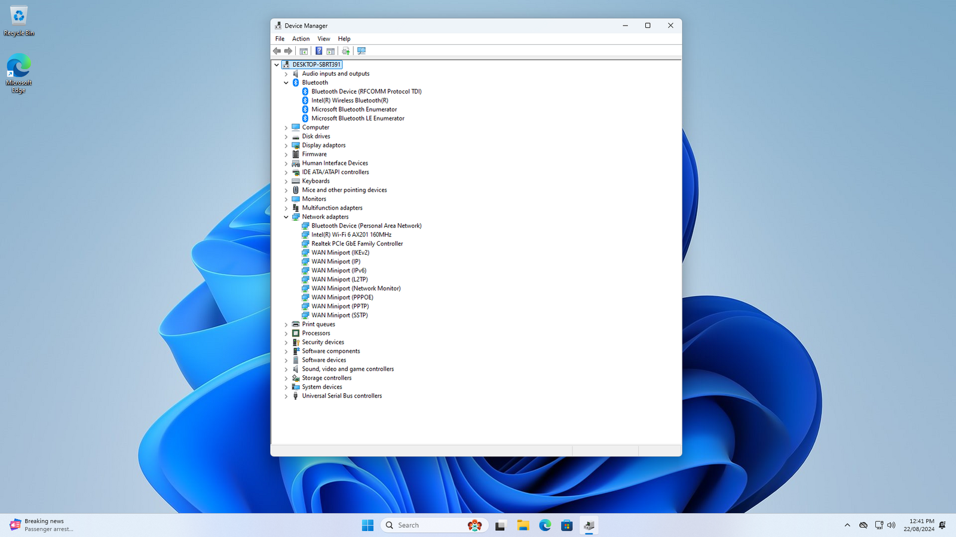Click Show/Hide Action Pane toolbar icon
This screenshot has height=537, width=956.
coord(330,51)
